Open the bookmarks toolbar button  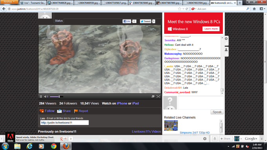tap(262, 9)
